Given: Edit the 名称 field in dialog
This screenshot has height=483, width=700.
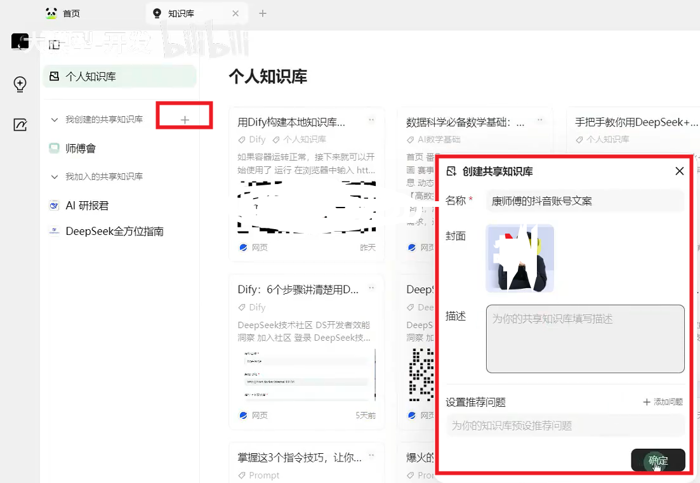Looking at the screenshot, I should tap(585, 201).
